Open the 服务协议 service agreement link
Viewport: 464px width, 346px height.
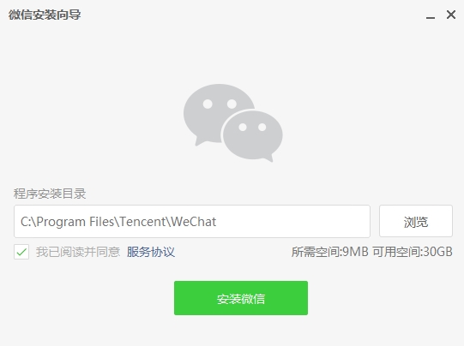151,252
